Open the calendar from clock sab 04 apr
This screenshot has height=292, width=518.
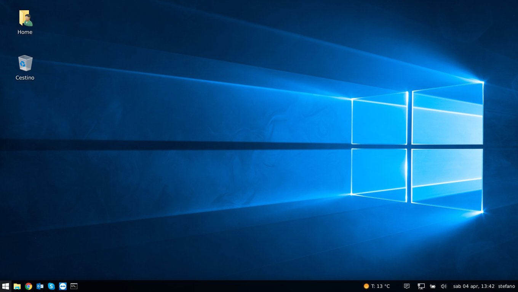pos(474,286)
